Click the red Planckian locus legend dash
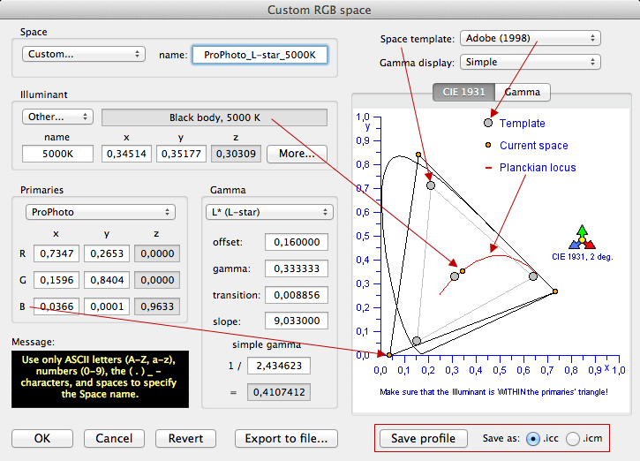This screenshot has width=640, height=461. 488,168
